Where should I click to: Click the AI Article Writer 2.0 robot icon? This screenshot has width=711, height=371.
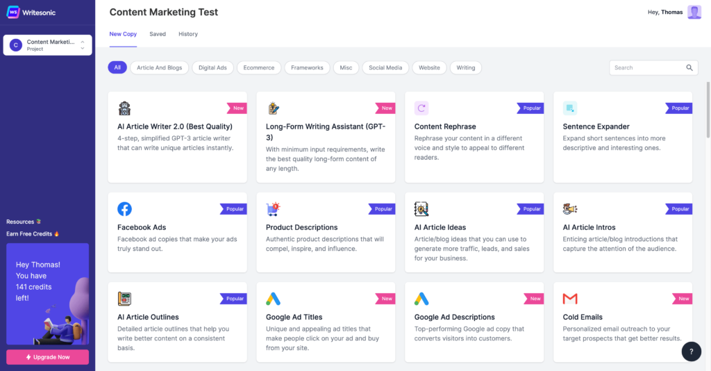(x=124, y=108)
